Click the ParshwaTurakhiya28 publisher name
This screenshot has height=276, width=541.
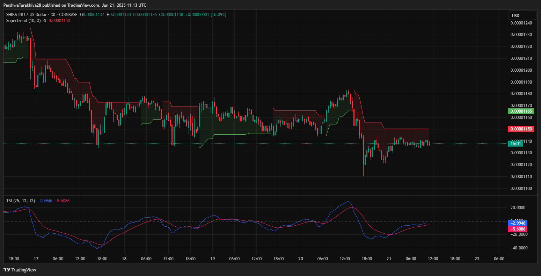22,5
